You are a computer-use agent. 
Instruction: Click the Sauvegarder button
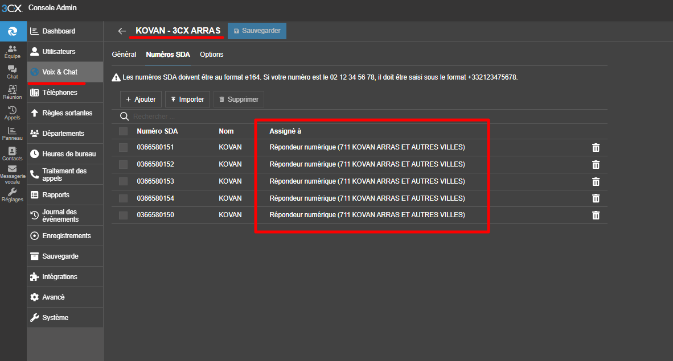coord(257,31)
